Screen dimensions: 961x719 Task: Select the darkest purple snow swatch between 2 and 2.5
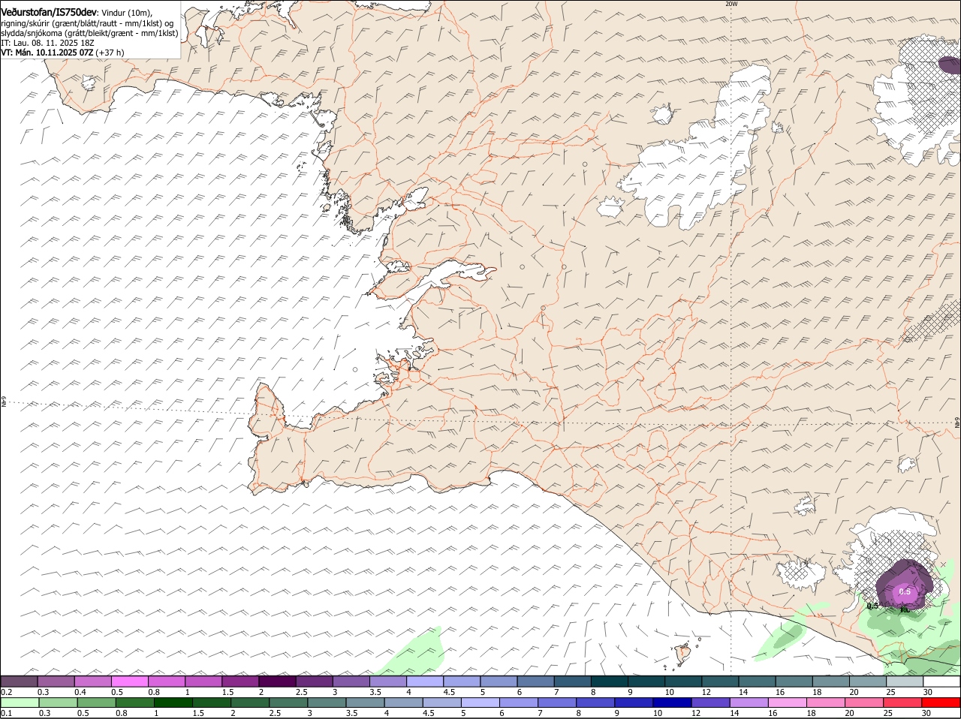coord(276,681)
